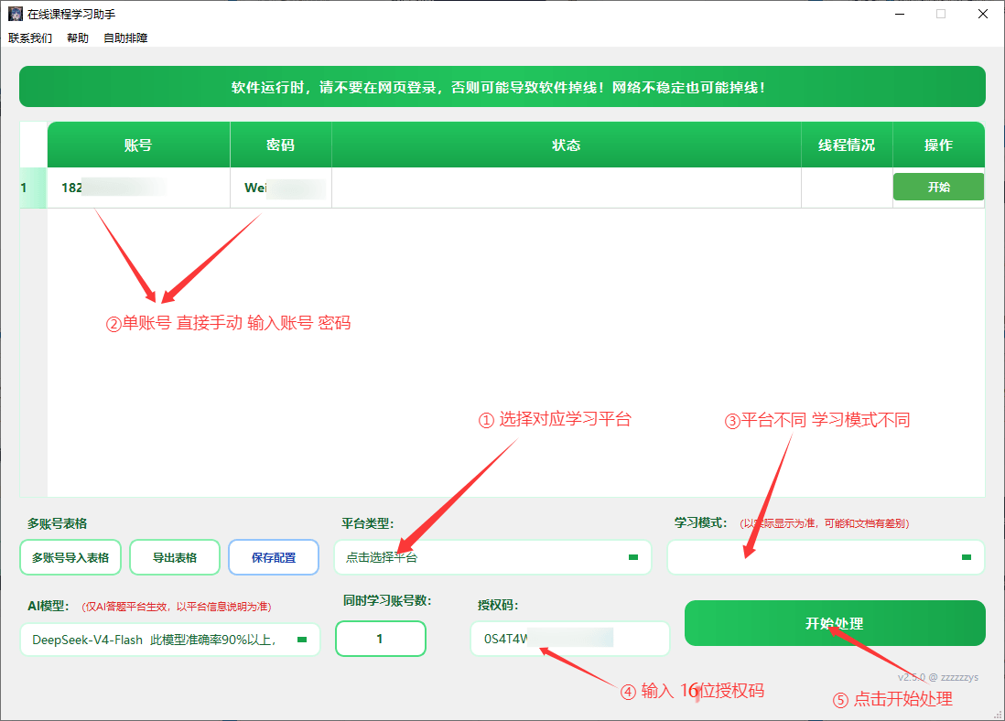Select the password cell starting with Wei
1005x721 pixels.
click(x=281, y=188)
